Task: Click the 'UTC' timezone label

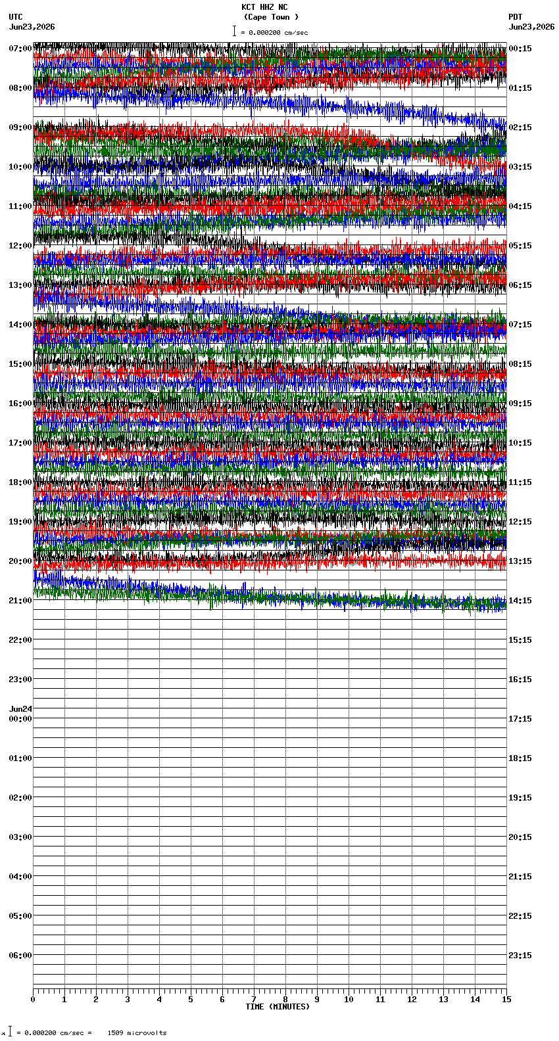Action: 16,17
